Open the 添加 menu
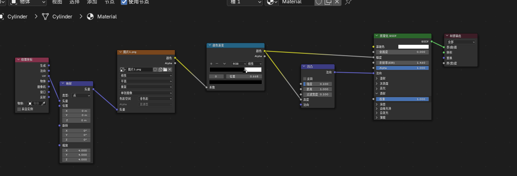Image resolution: width=517 pixels, height=176 pixels. coord(92,2)
